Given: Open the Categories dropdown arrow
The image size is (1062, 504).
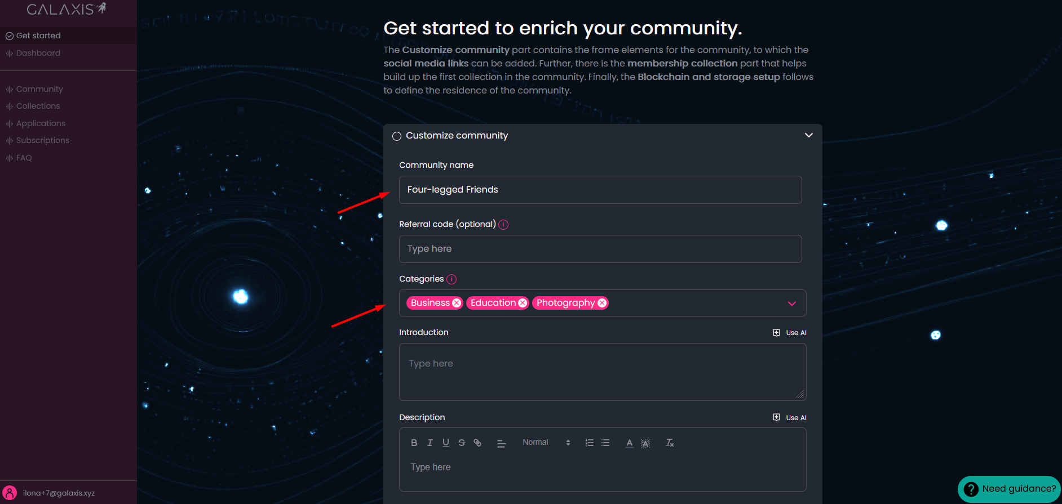Looking at the screenshot, I should click(x=791, y=304).
